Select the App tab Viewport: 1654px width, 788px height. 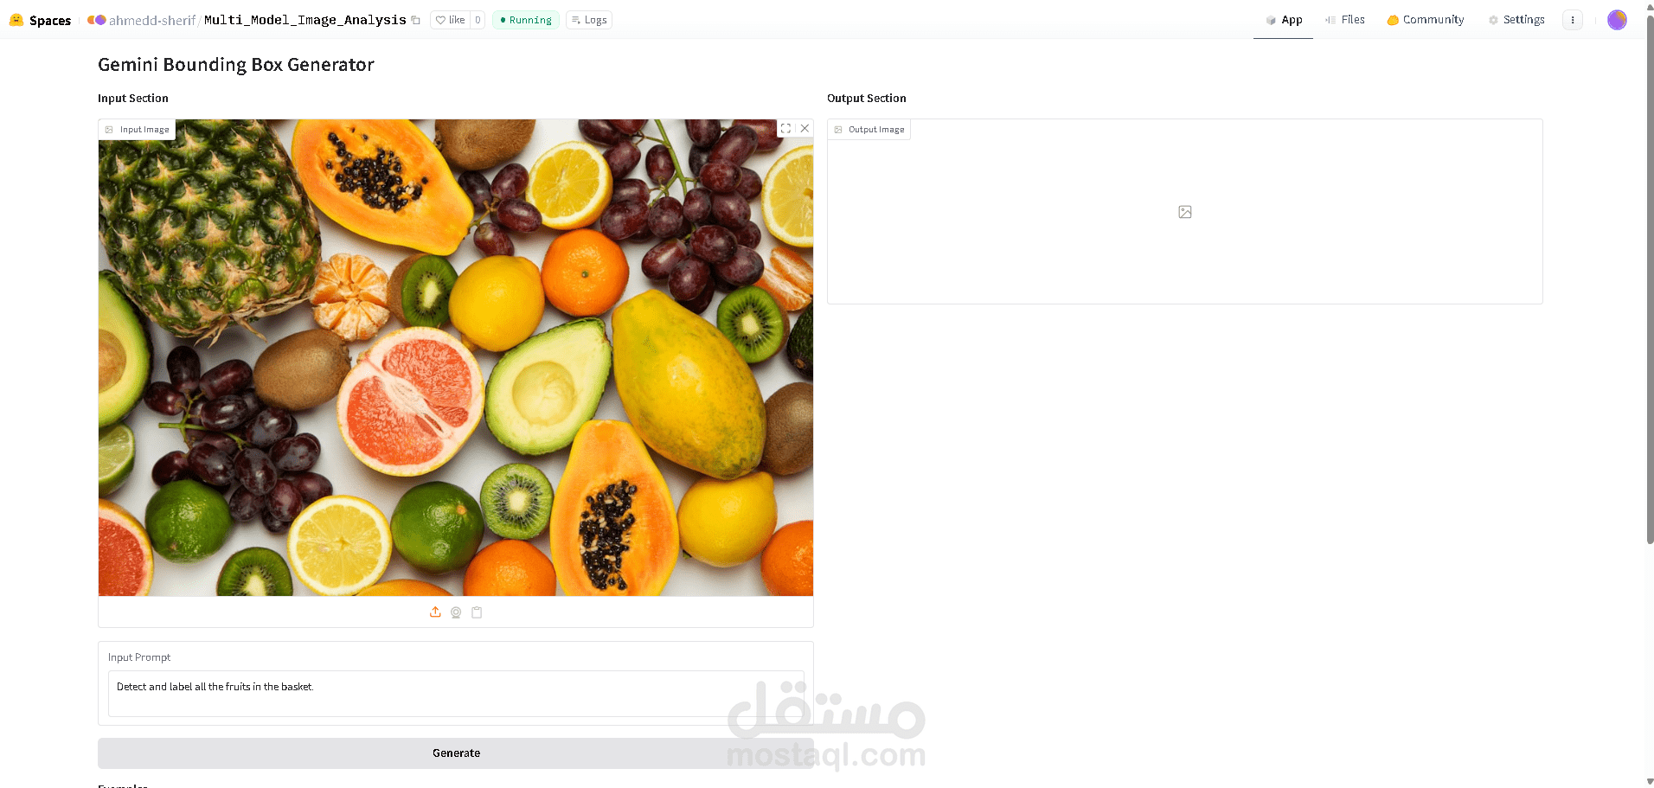tap(1284, 20)
